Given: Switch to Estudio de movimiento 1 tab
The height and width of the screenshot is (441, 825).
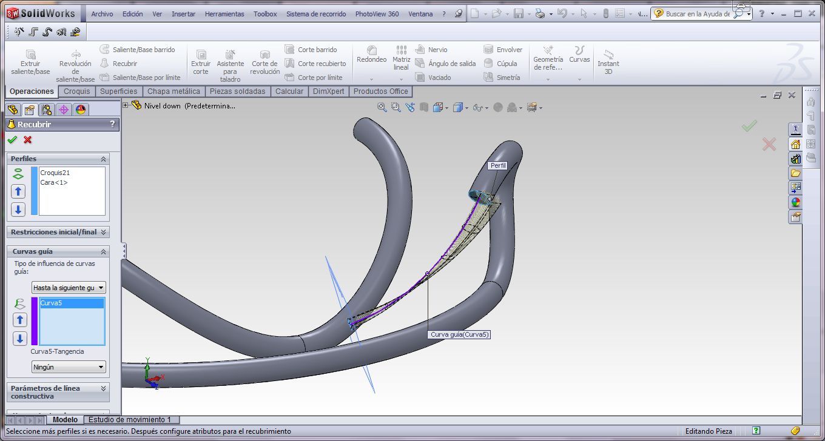Looking at the screenshot, I should point(131,420).
